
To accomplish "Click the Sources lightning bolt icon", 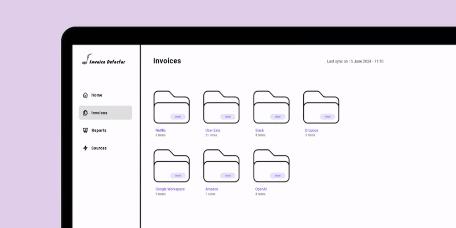I will coord(85,148).
